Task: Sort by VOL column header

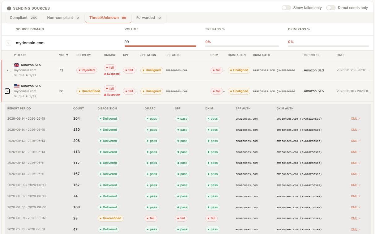Action: coord(64,55)
